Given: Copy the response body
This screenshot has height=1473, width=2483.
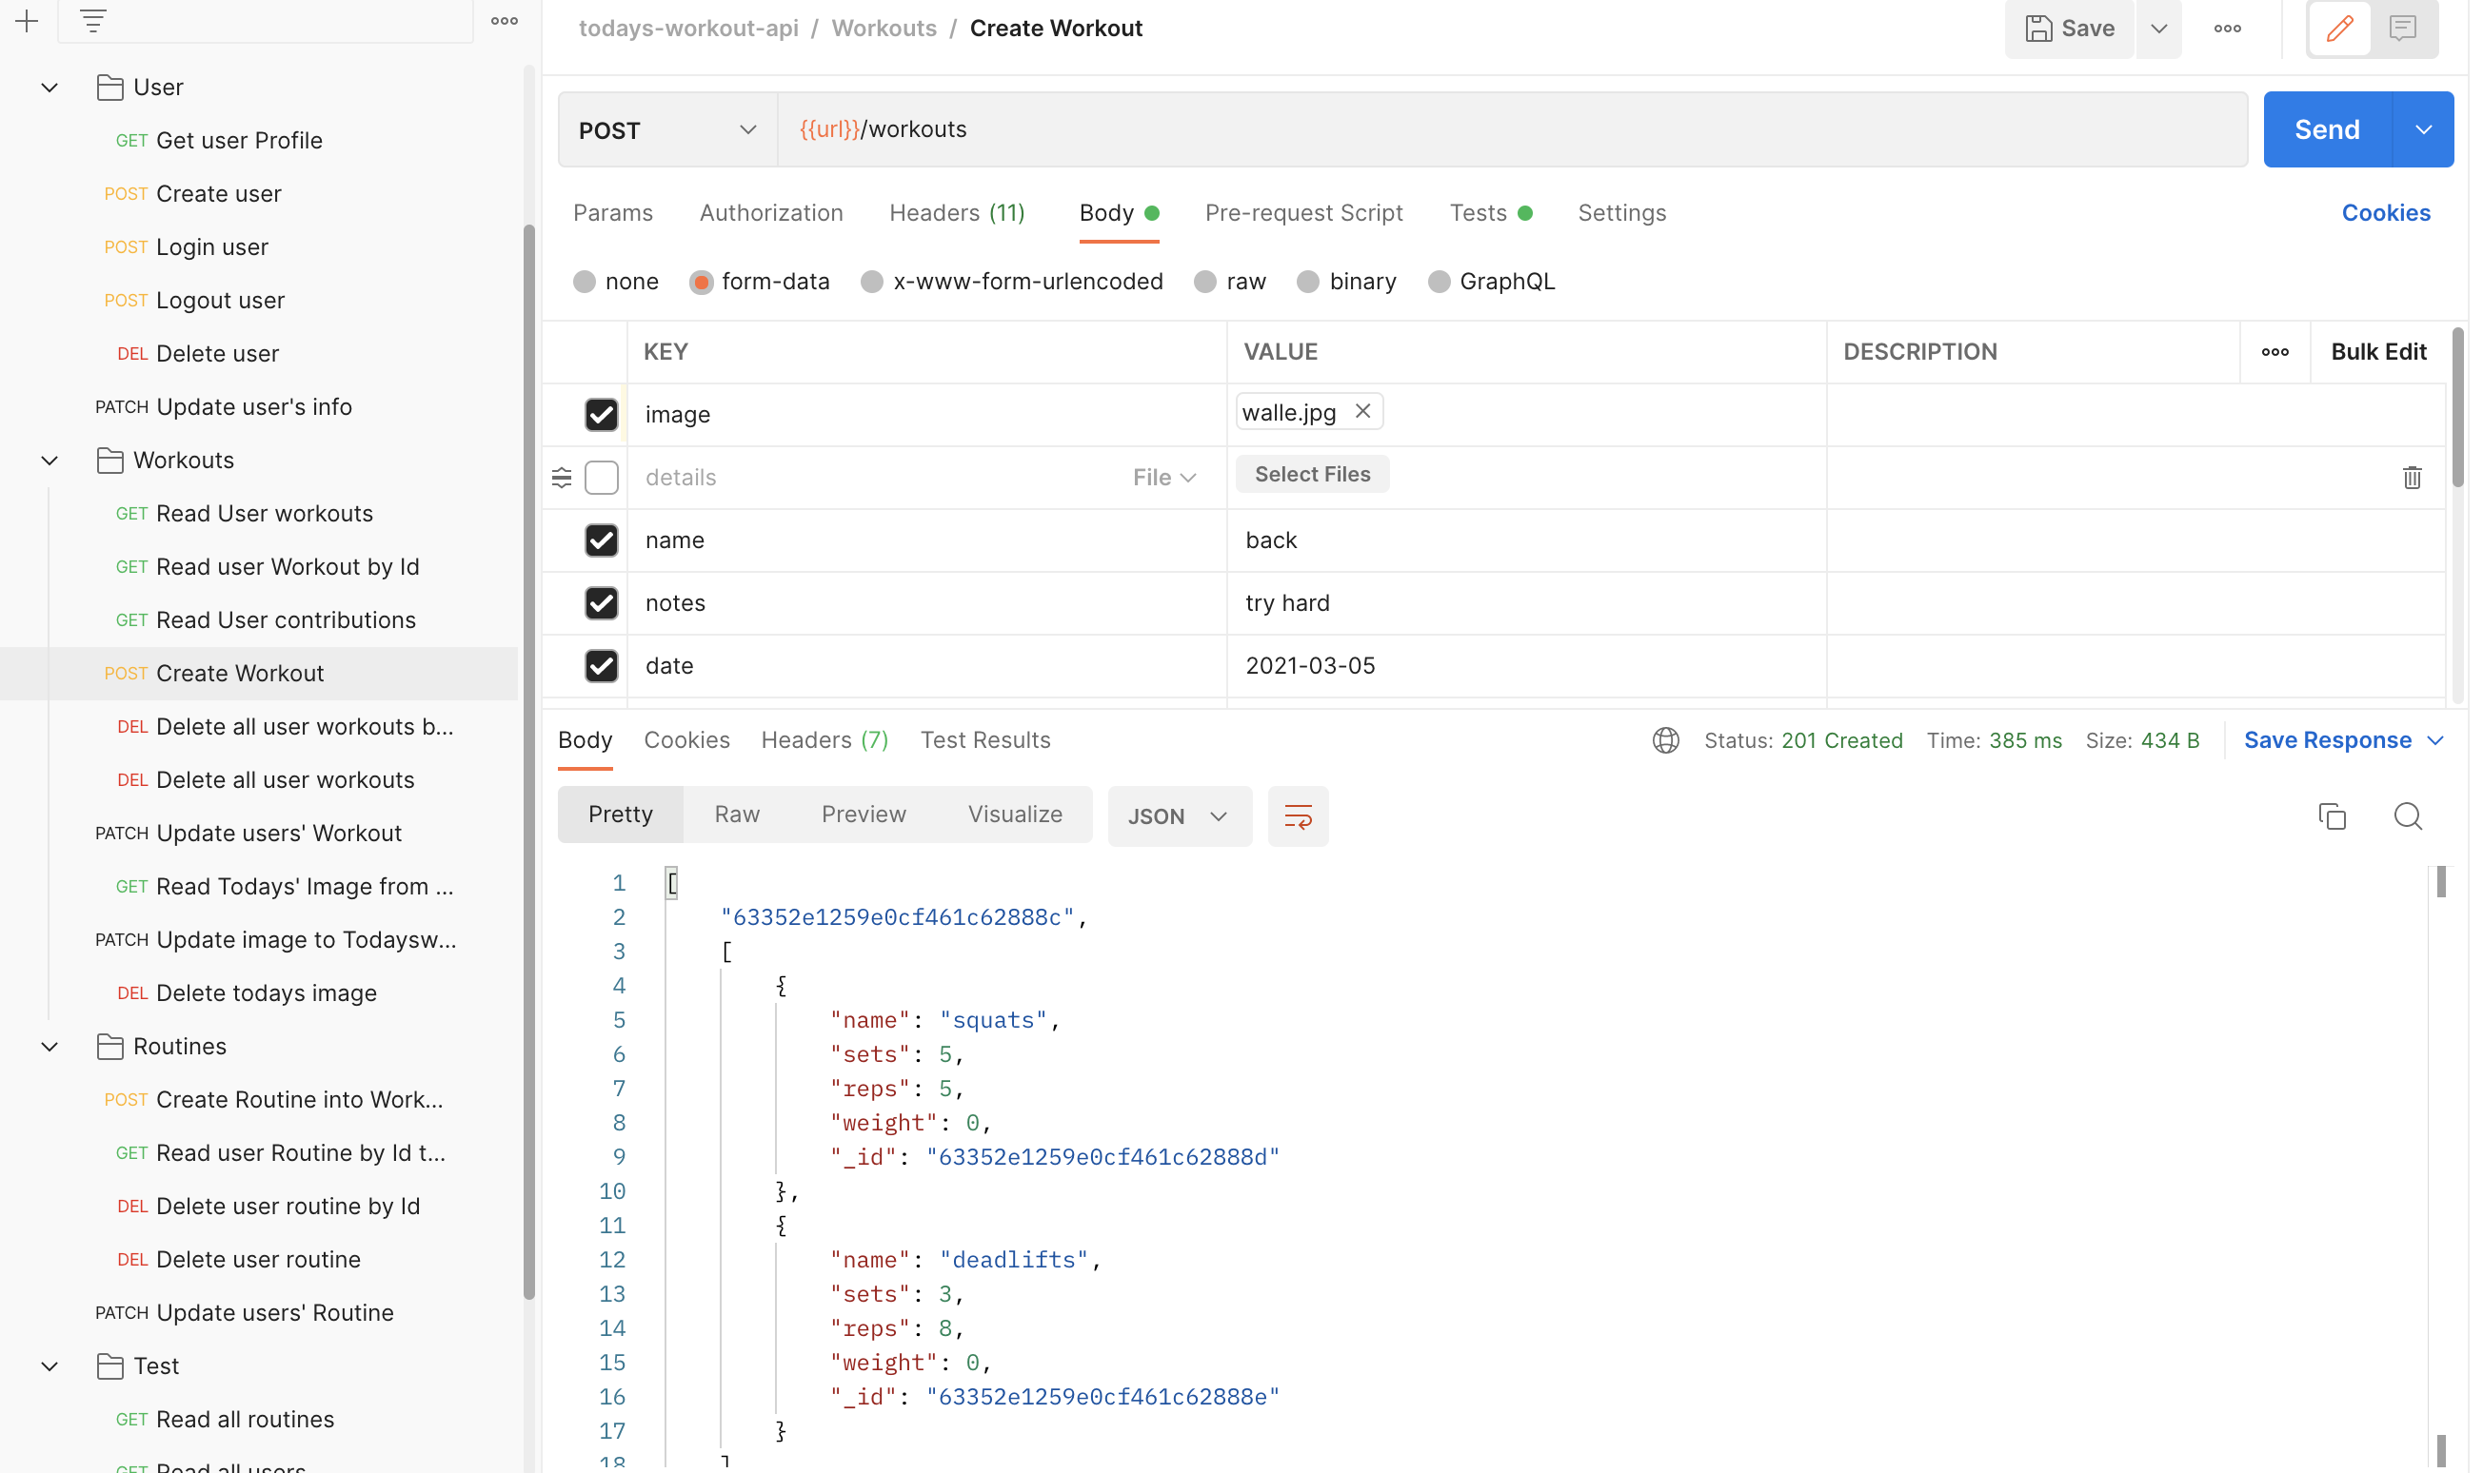Looking at the screenshot, I should click(x=2332, y=815).
